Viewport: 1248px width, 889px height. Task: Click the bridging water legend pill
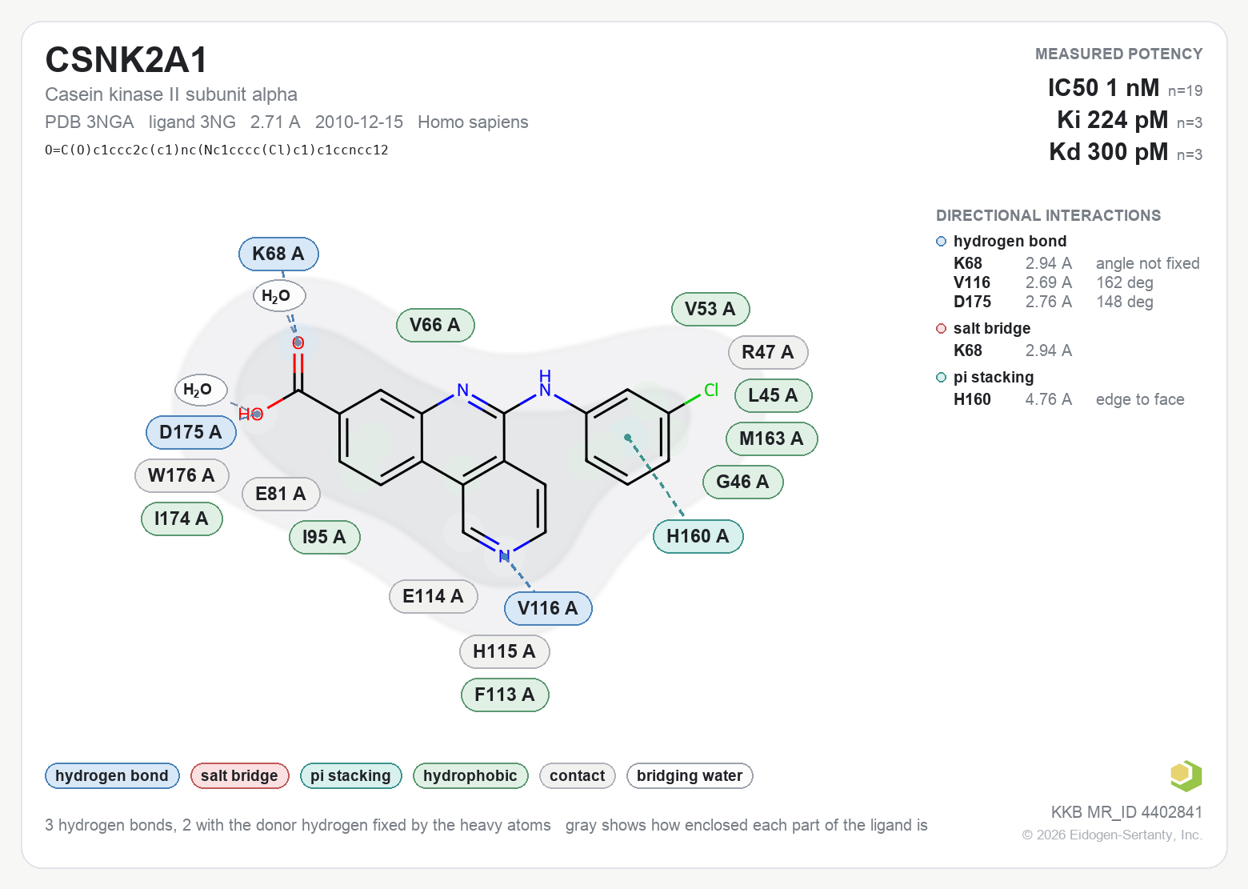point(690,775)
